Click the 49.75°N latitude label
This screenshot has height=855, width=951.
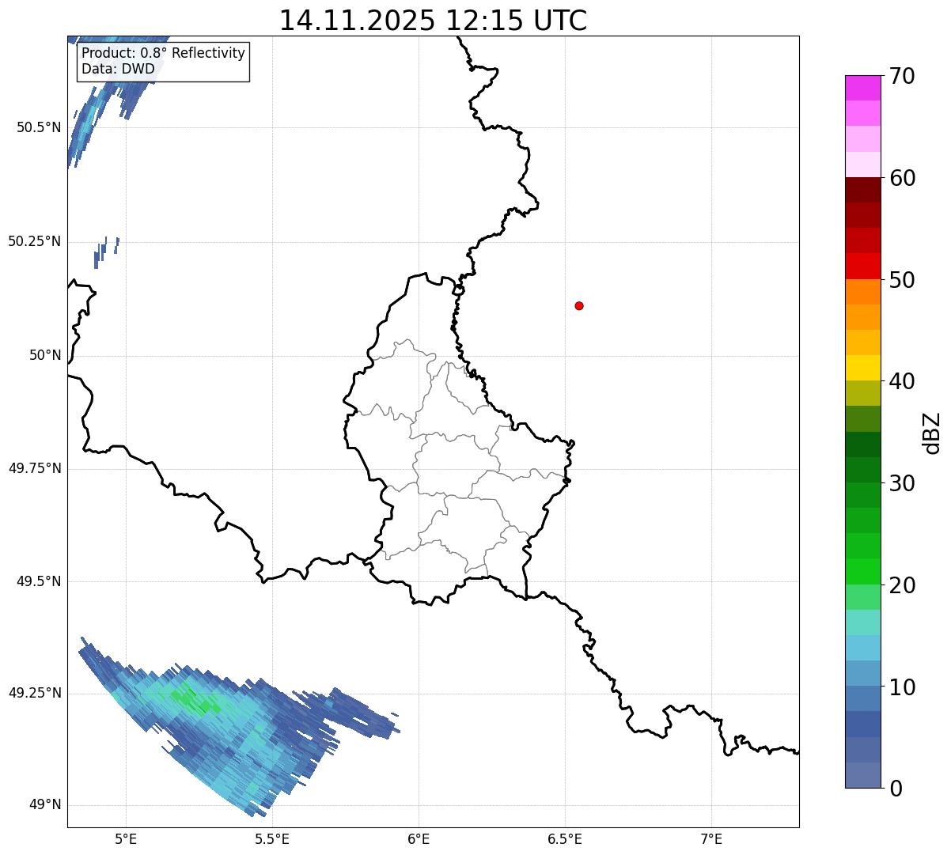(x=35, y=468)
